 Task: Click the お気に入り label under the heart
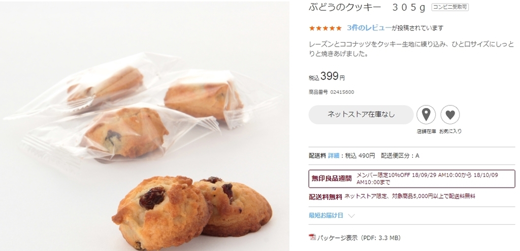pos(450,131)
